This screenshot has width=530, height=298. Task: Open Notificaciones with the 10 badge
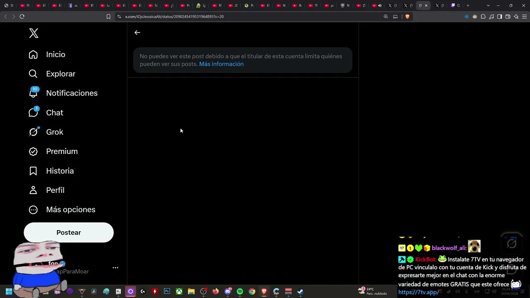[x=63, y=93]
